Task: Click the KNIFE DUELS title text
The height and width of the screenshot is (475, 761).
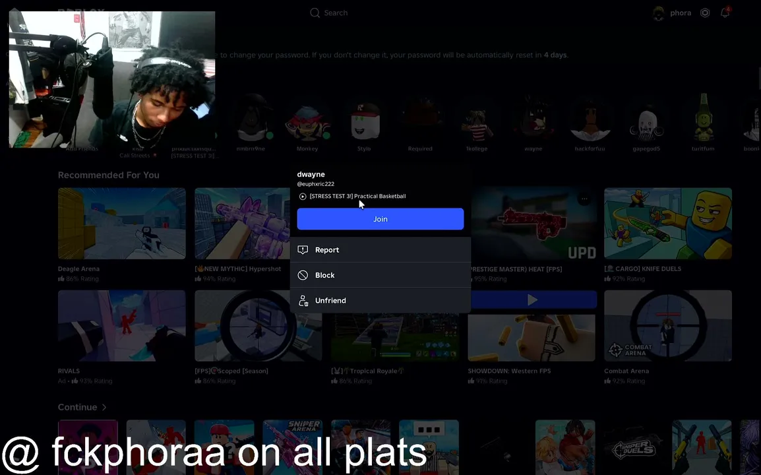Action: pos(642,269)
